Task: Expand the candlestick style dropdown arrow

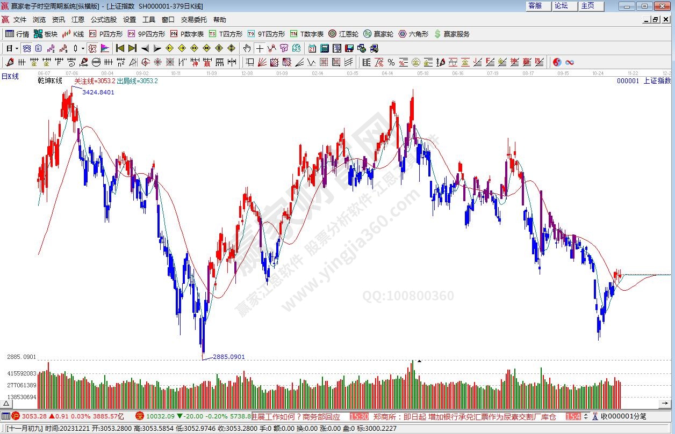Action: pyautogui.click(x=82, y=48)
